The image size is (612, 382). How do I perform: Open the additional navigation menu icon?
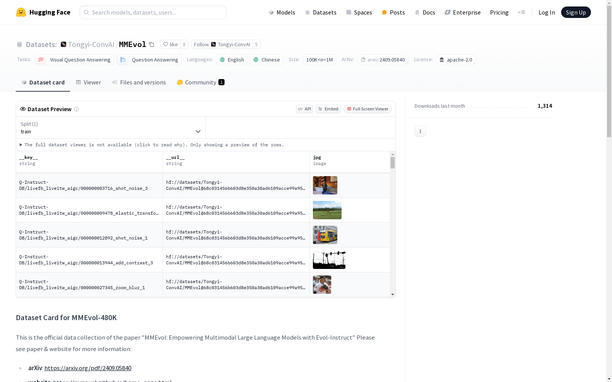point(521,12)
